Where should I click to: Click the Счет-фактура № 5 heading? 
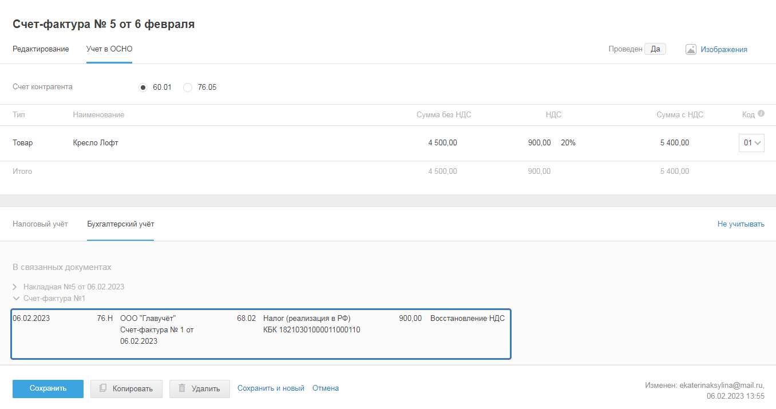click(104, 24)
